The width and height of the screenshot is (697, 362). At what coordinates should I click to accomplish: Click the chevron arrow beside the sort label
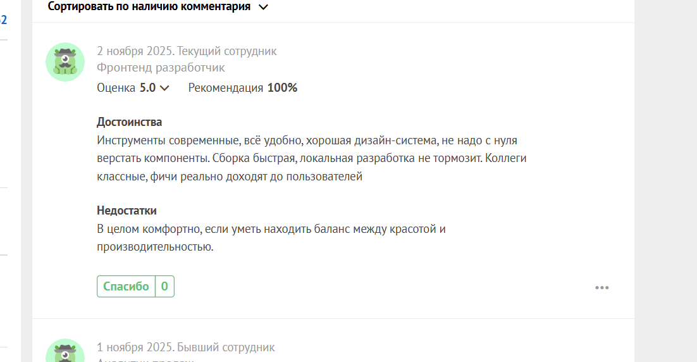(264, 7)
